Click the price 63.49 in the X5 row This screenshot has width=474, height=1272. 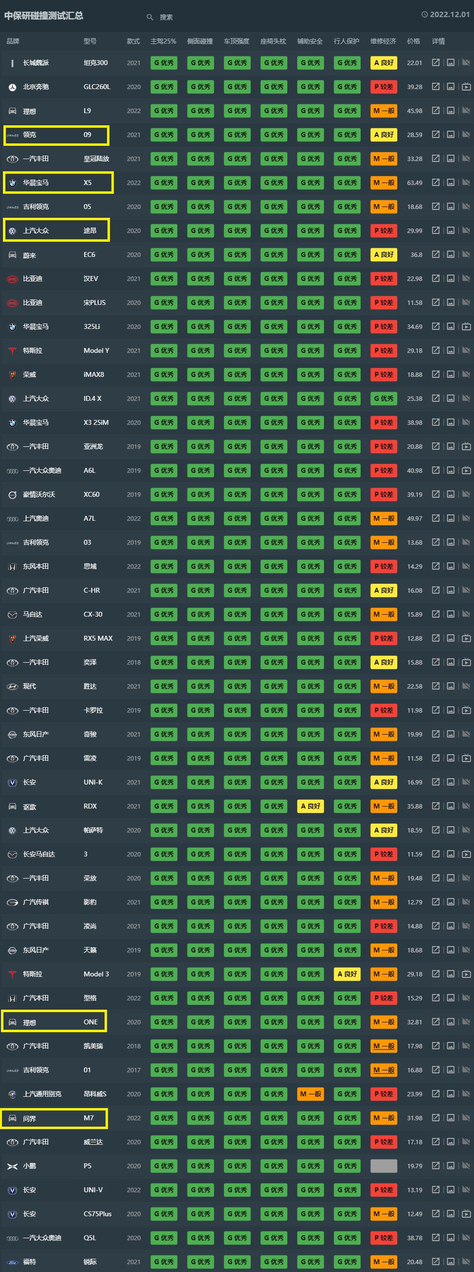pyautogui.click(x=414, y=183)
